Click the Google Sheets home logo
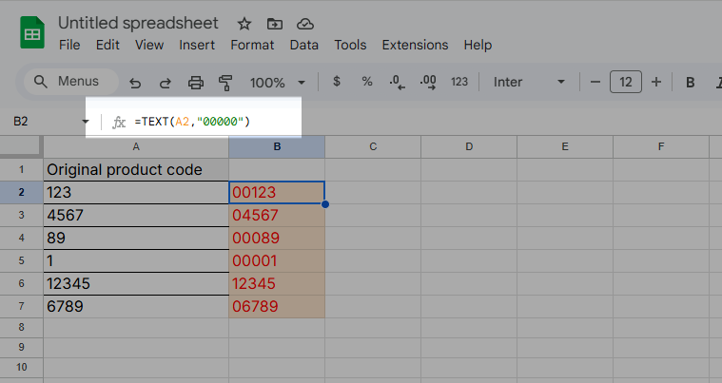722x383 pixels. tap(32, 34)
